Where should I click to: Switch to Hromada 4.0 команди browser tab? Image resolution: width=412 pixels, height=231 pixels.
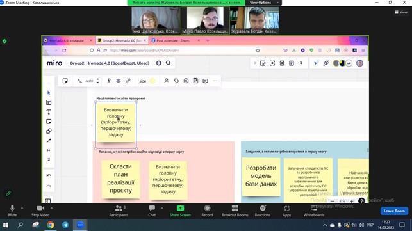tap(68, 40)
